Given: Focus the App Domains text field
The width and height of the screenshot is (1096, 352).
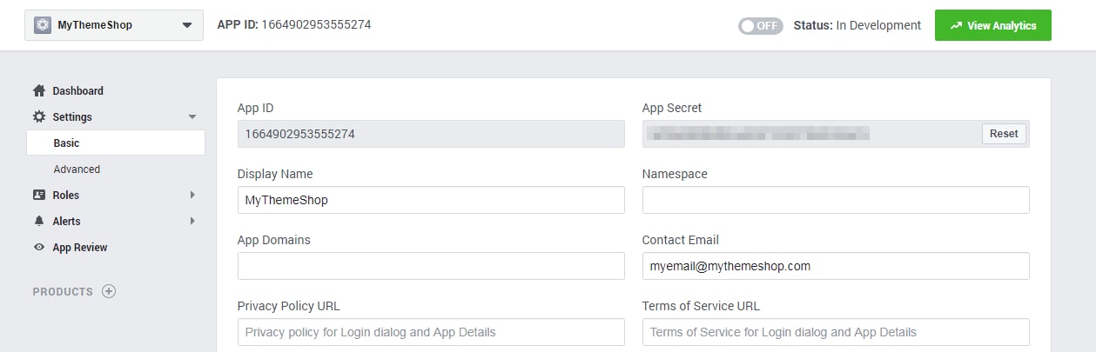Looking at the screenshot, I should point(431,266).
